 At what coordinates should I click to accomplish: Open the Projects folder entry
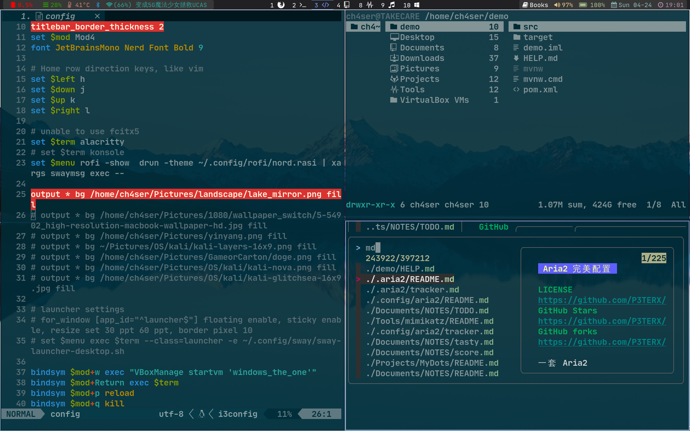(x=419, y=79)
